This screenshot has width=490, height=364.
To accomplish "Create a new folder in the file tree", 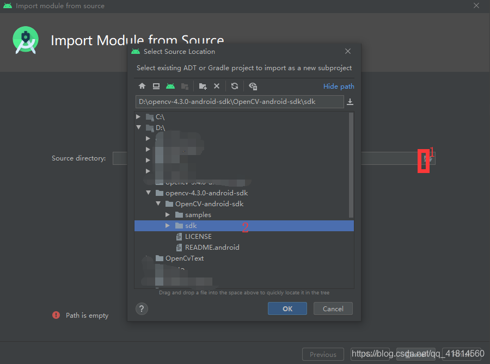I will click(x=203, y=86).
